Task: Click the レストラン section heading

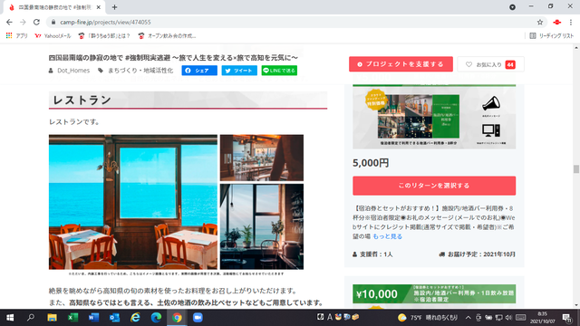Action: [x=82, y=101]
